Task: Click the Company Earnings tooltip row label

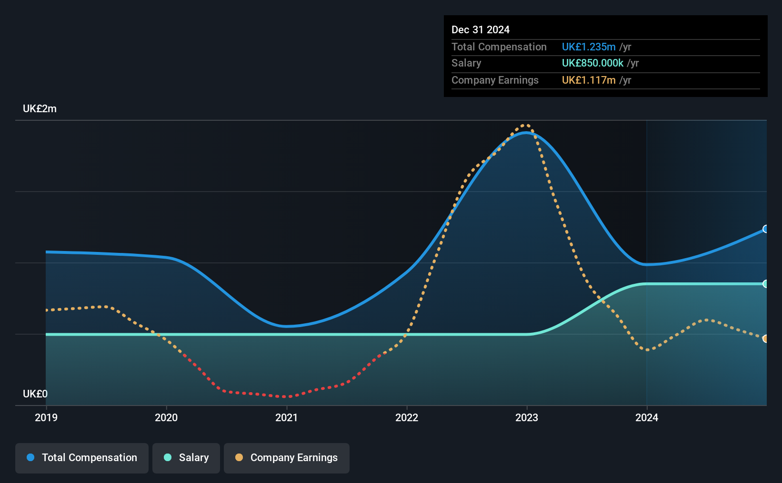Action: click(x=495, y=80)
